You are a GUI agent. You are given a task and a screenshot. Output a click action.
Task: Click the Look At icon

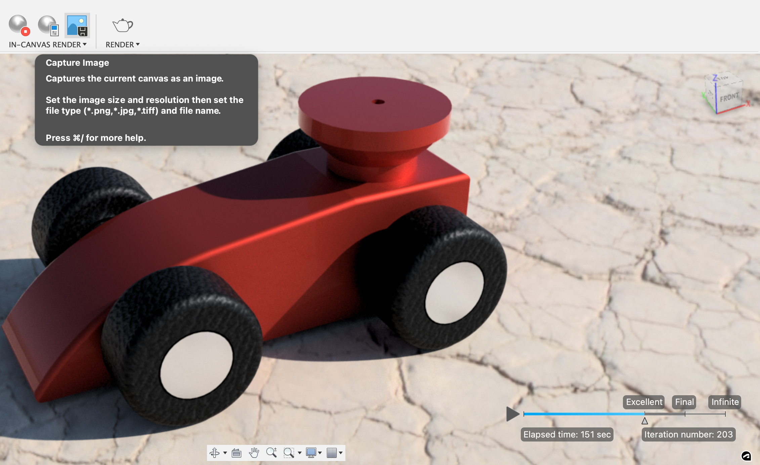coord(237,453)
